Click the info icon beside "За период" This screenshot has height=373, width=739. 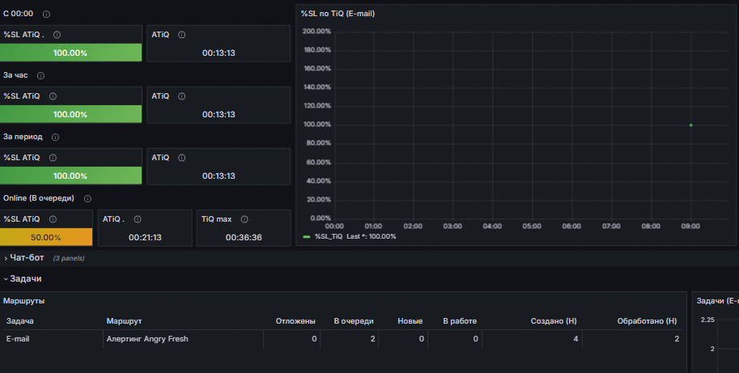(x=54, y=137)
